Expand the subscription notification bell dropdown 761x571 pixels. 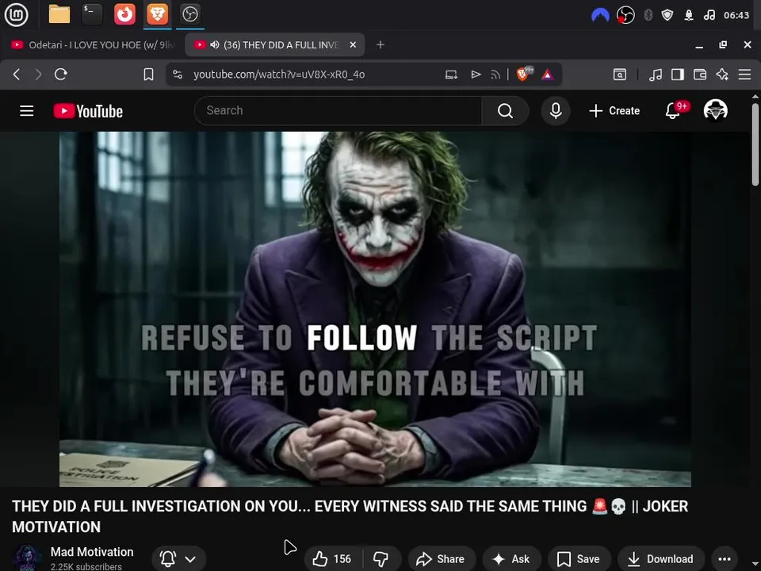point(178,559)
